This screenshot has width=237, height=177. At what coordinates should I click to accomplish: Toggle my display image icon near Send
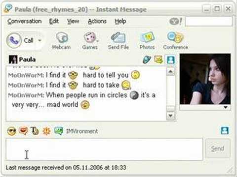pyautogui.click(x=225, y=131)
